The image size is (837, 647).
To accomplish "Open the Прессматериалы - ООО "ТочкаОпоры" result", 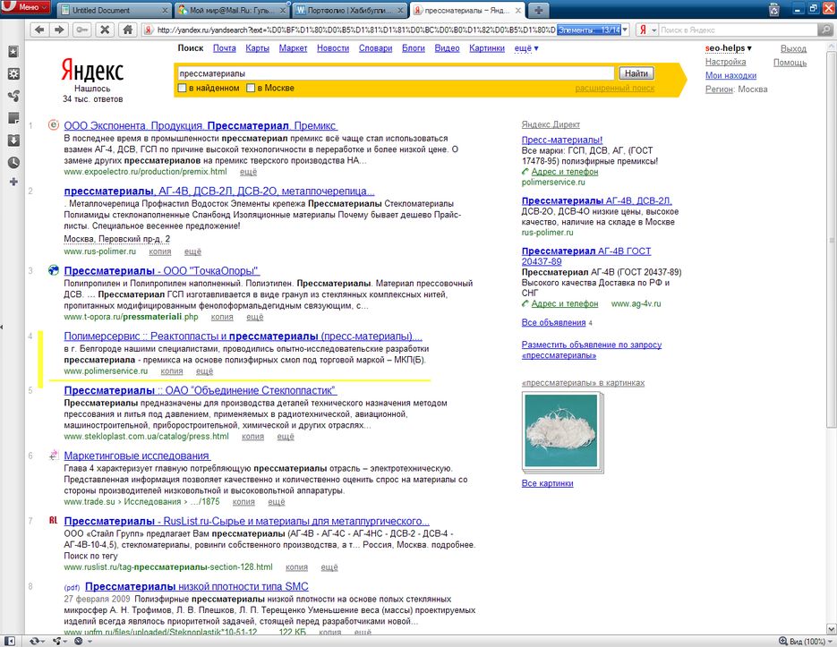I will (x=162, y=270).
